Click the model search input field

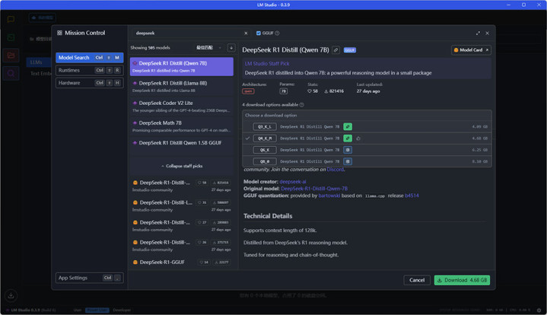coord(189,33)
